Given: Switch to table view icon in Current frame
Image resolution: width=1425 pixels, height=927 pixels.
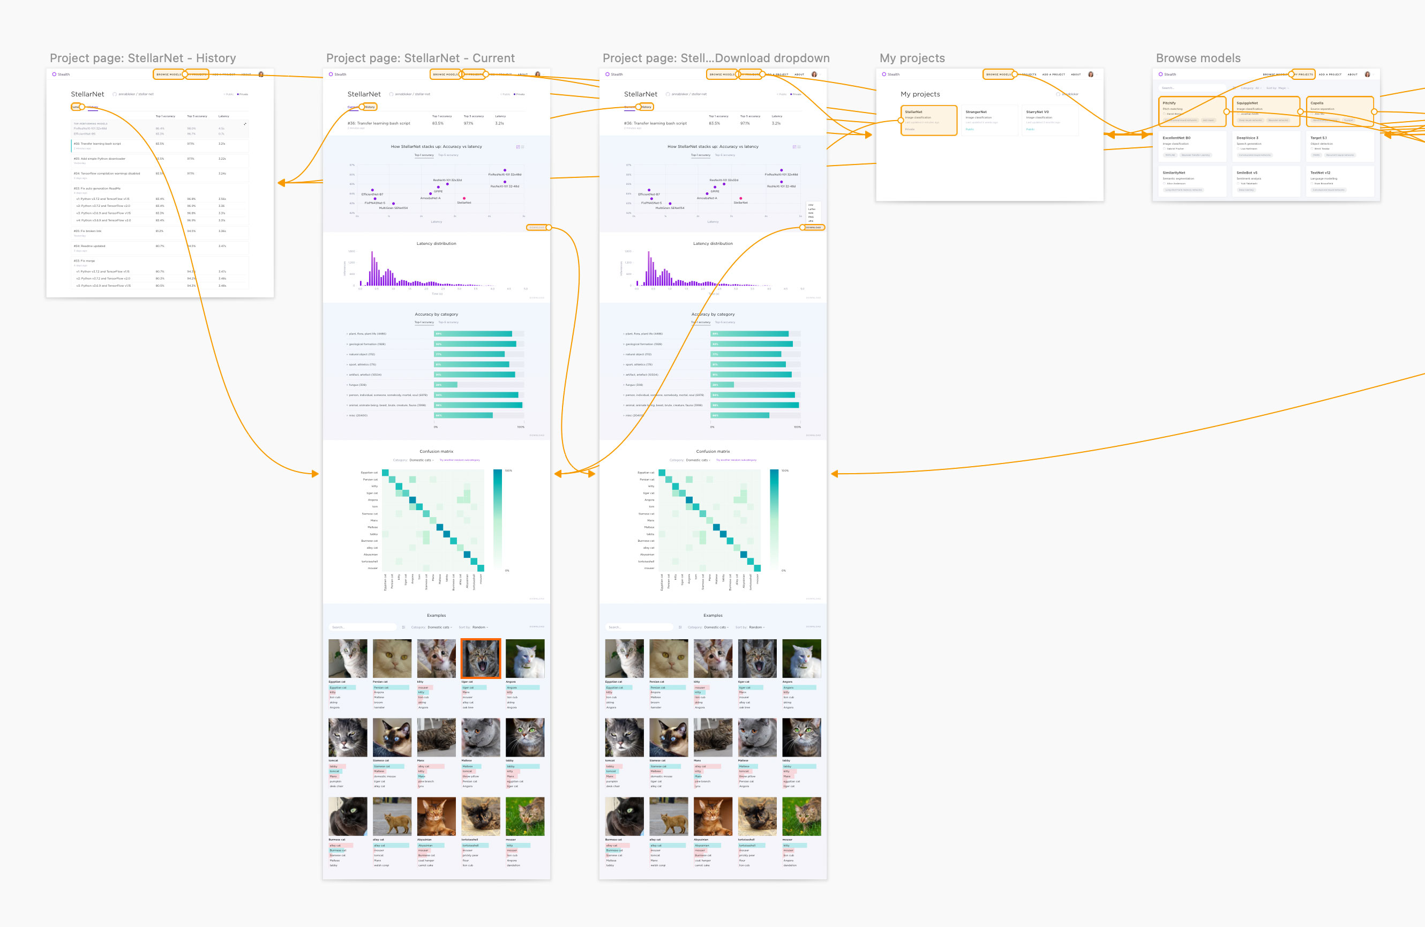Looking at the screenshot, I should point(523,147).
